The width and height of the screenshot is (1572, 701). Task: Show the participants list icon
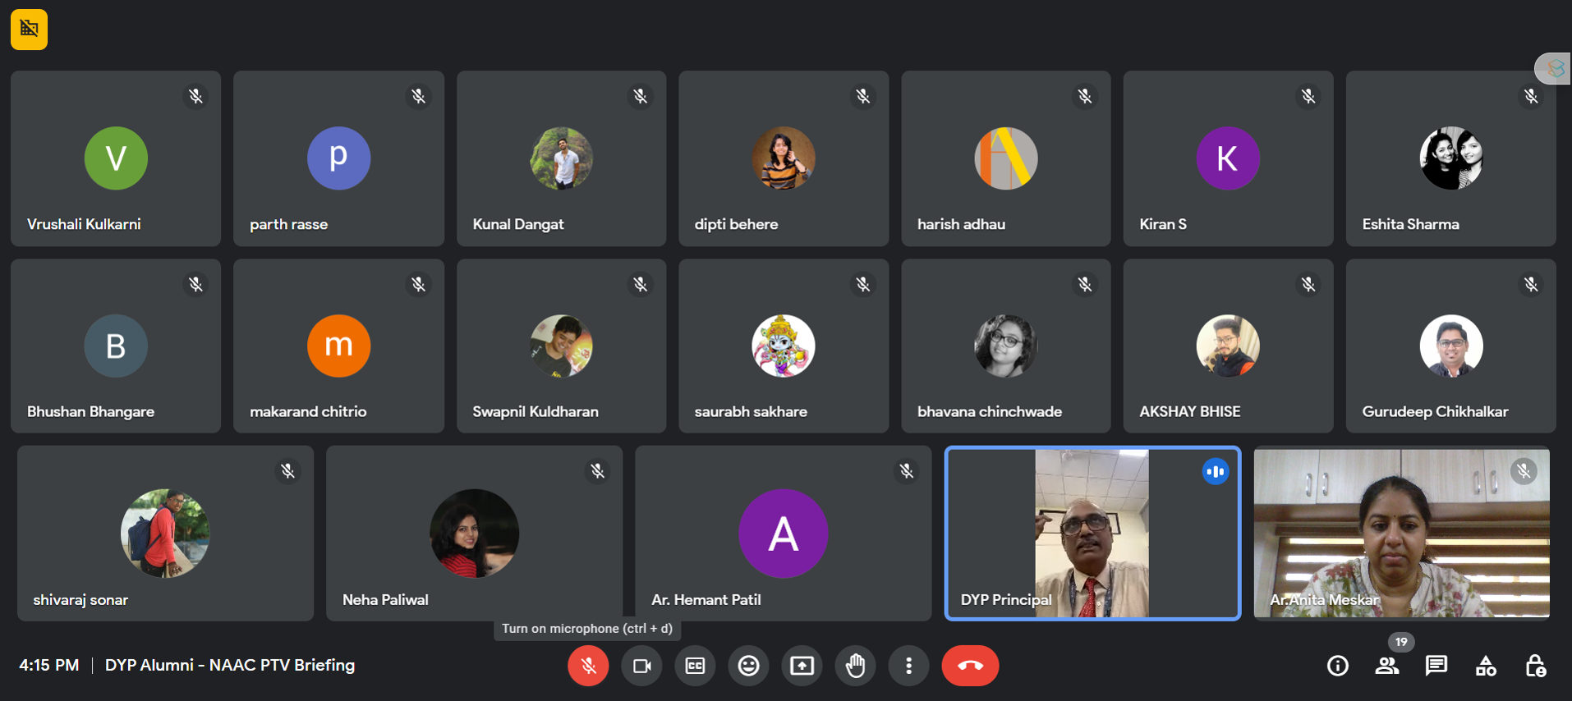pyautogui.click(x=1387, y=666)
